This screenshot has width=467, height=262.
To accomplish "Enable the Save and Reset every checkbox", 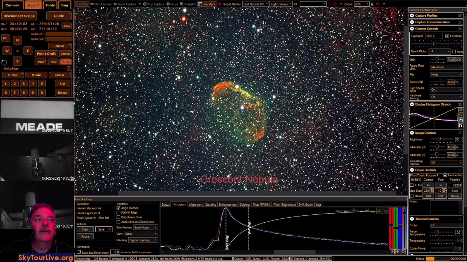I will click(79, 252).
